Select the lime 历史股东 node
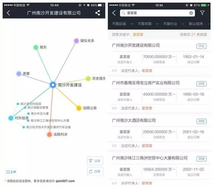Image resolution: width=213 pixels, height=187 pixels. click(88, 78)
